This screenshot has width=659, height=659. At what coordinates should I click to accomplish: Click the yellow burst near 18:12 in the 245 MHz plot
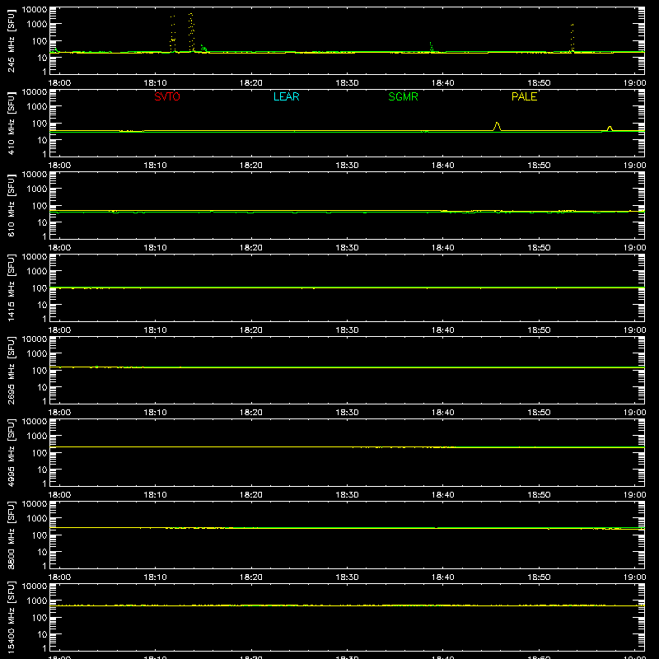[x=172, y=34]
